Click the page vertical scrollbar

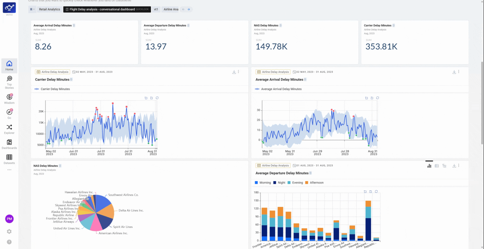[x=482, y=103]
